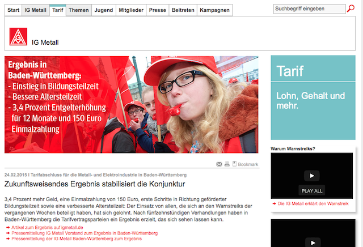
Task: Open the Themen tab
Action: pyautogui.click(x=79, y=10)
